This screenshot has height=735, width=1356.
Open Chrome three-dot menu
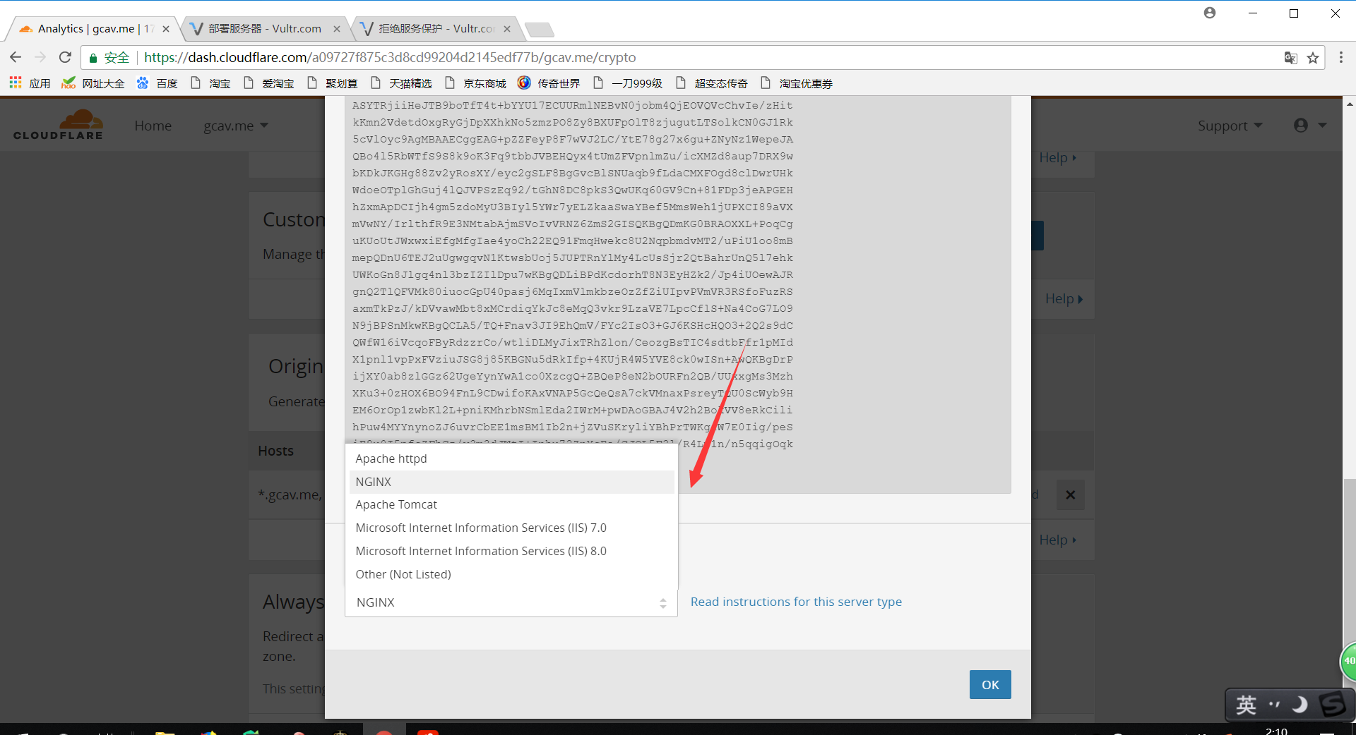click(1341, 58)
